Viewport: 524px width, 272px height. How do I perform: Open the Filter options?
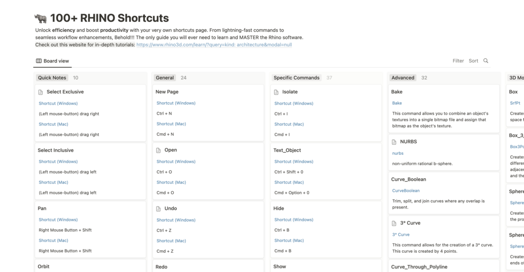click(x=458, y=61)
